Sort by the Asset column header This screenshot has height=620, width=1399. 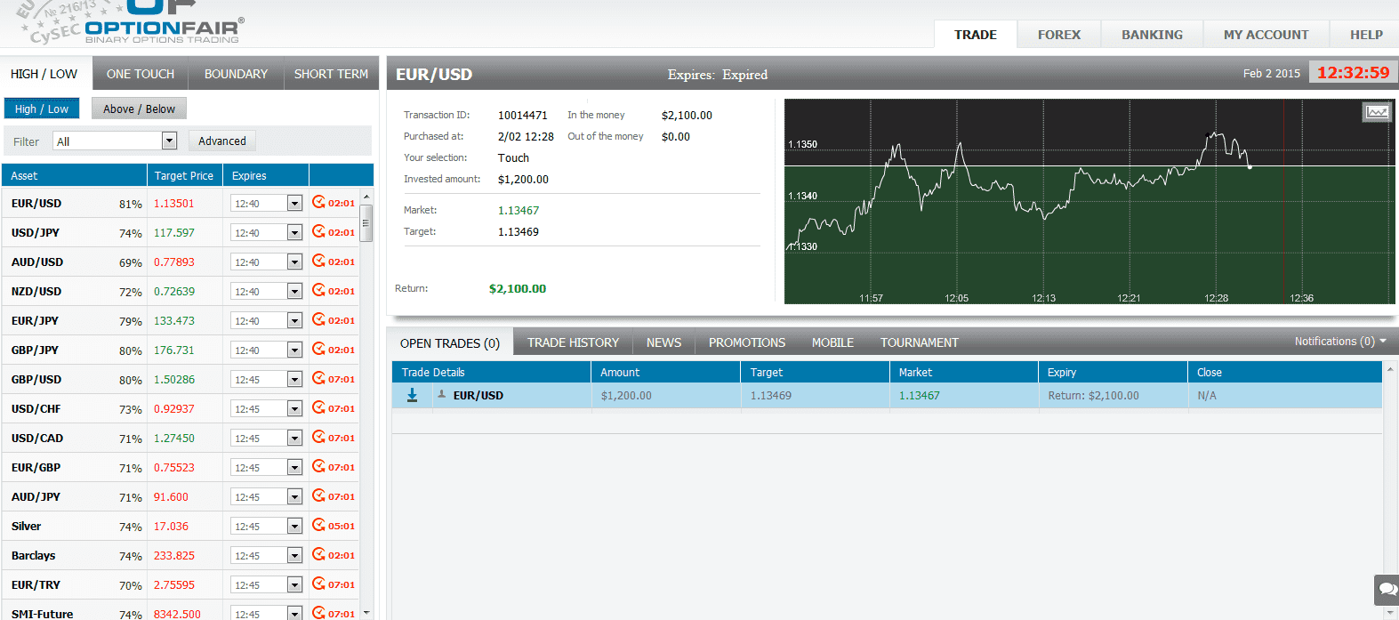(75, 175)
